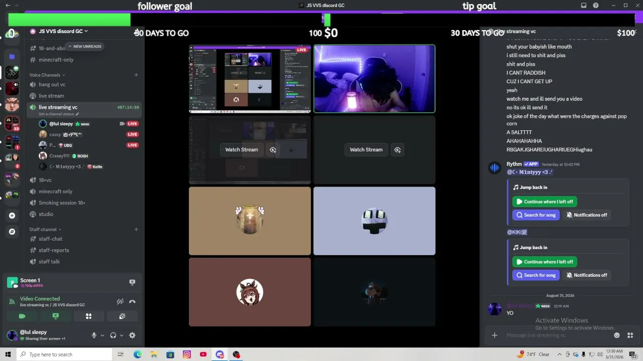The image size is (643, 361).
Task: Click Search for song under @KIKI
Action: point(536,275)
